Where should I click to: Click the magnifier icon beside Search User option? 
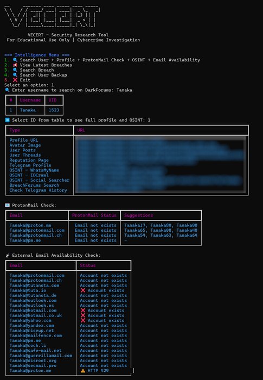pyautogui.click(x=15, y=60)
